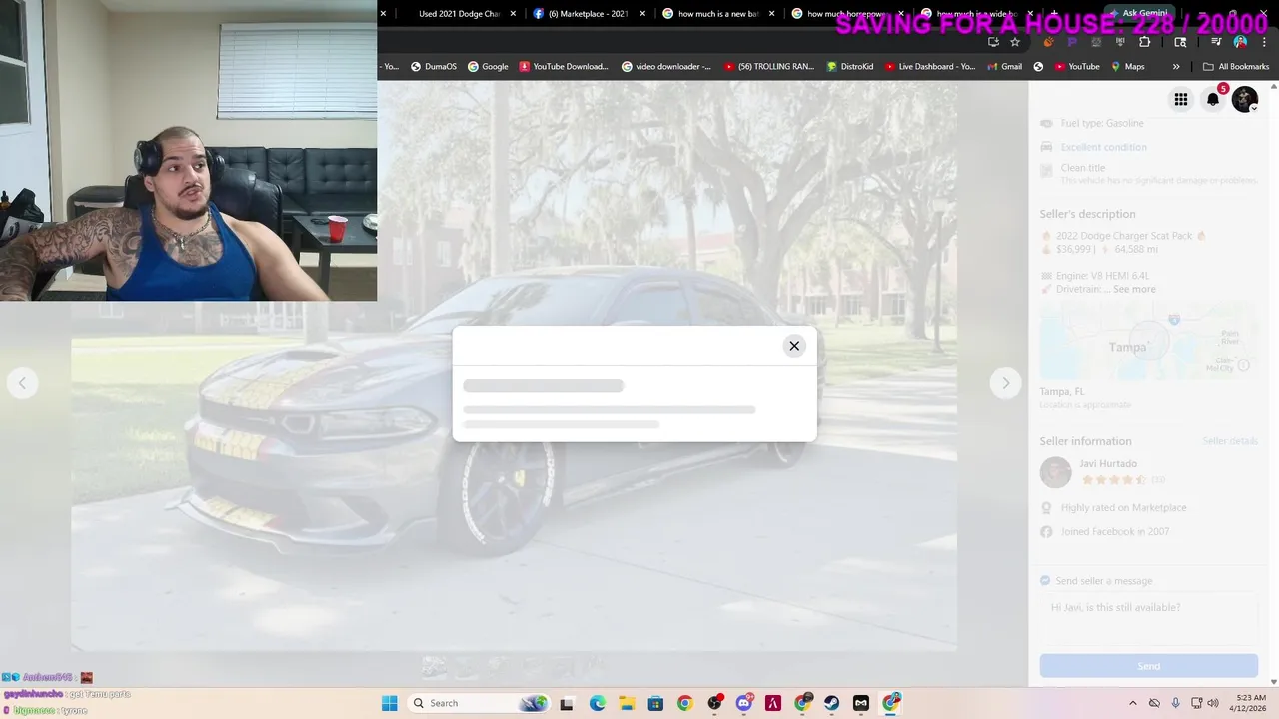The height and width of the screenshot is (719, 1279).
Task: Open Task View from the taskbar
Action: (567, 703)
